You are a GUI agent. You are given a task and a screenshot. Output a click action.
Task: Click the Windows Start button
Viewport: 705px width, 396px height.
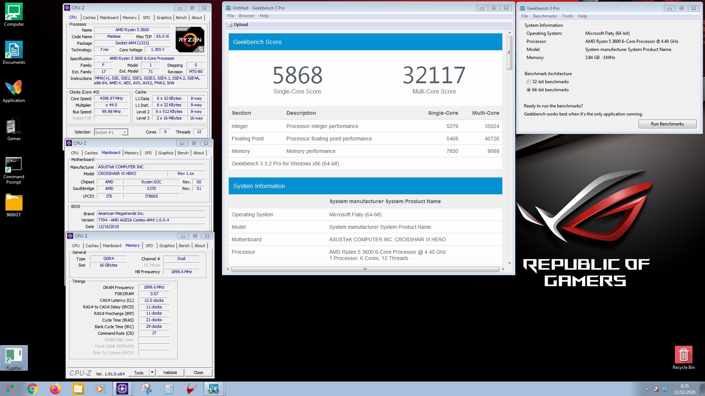(10, 389)
